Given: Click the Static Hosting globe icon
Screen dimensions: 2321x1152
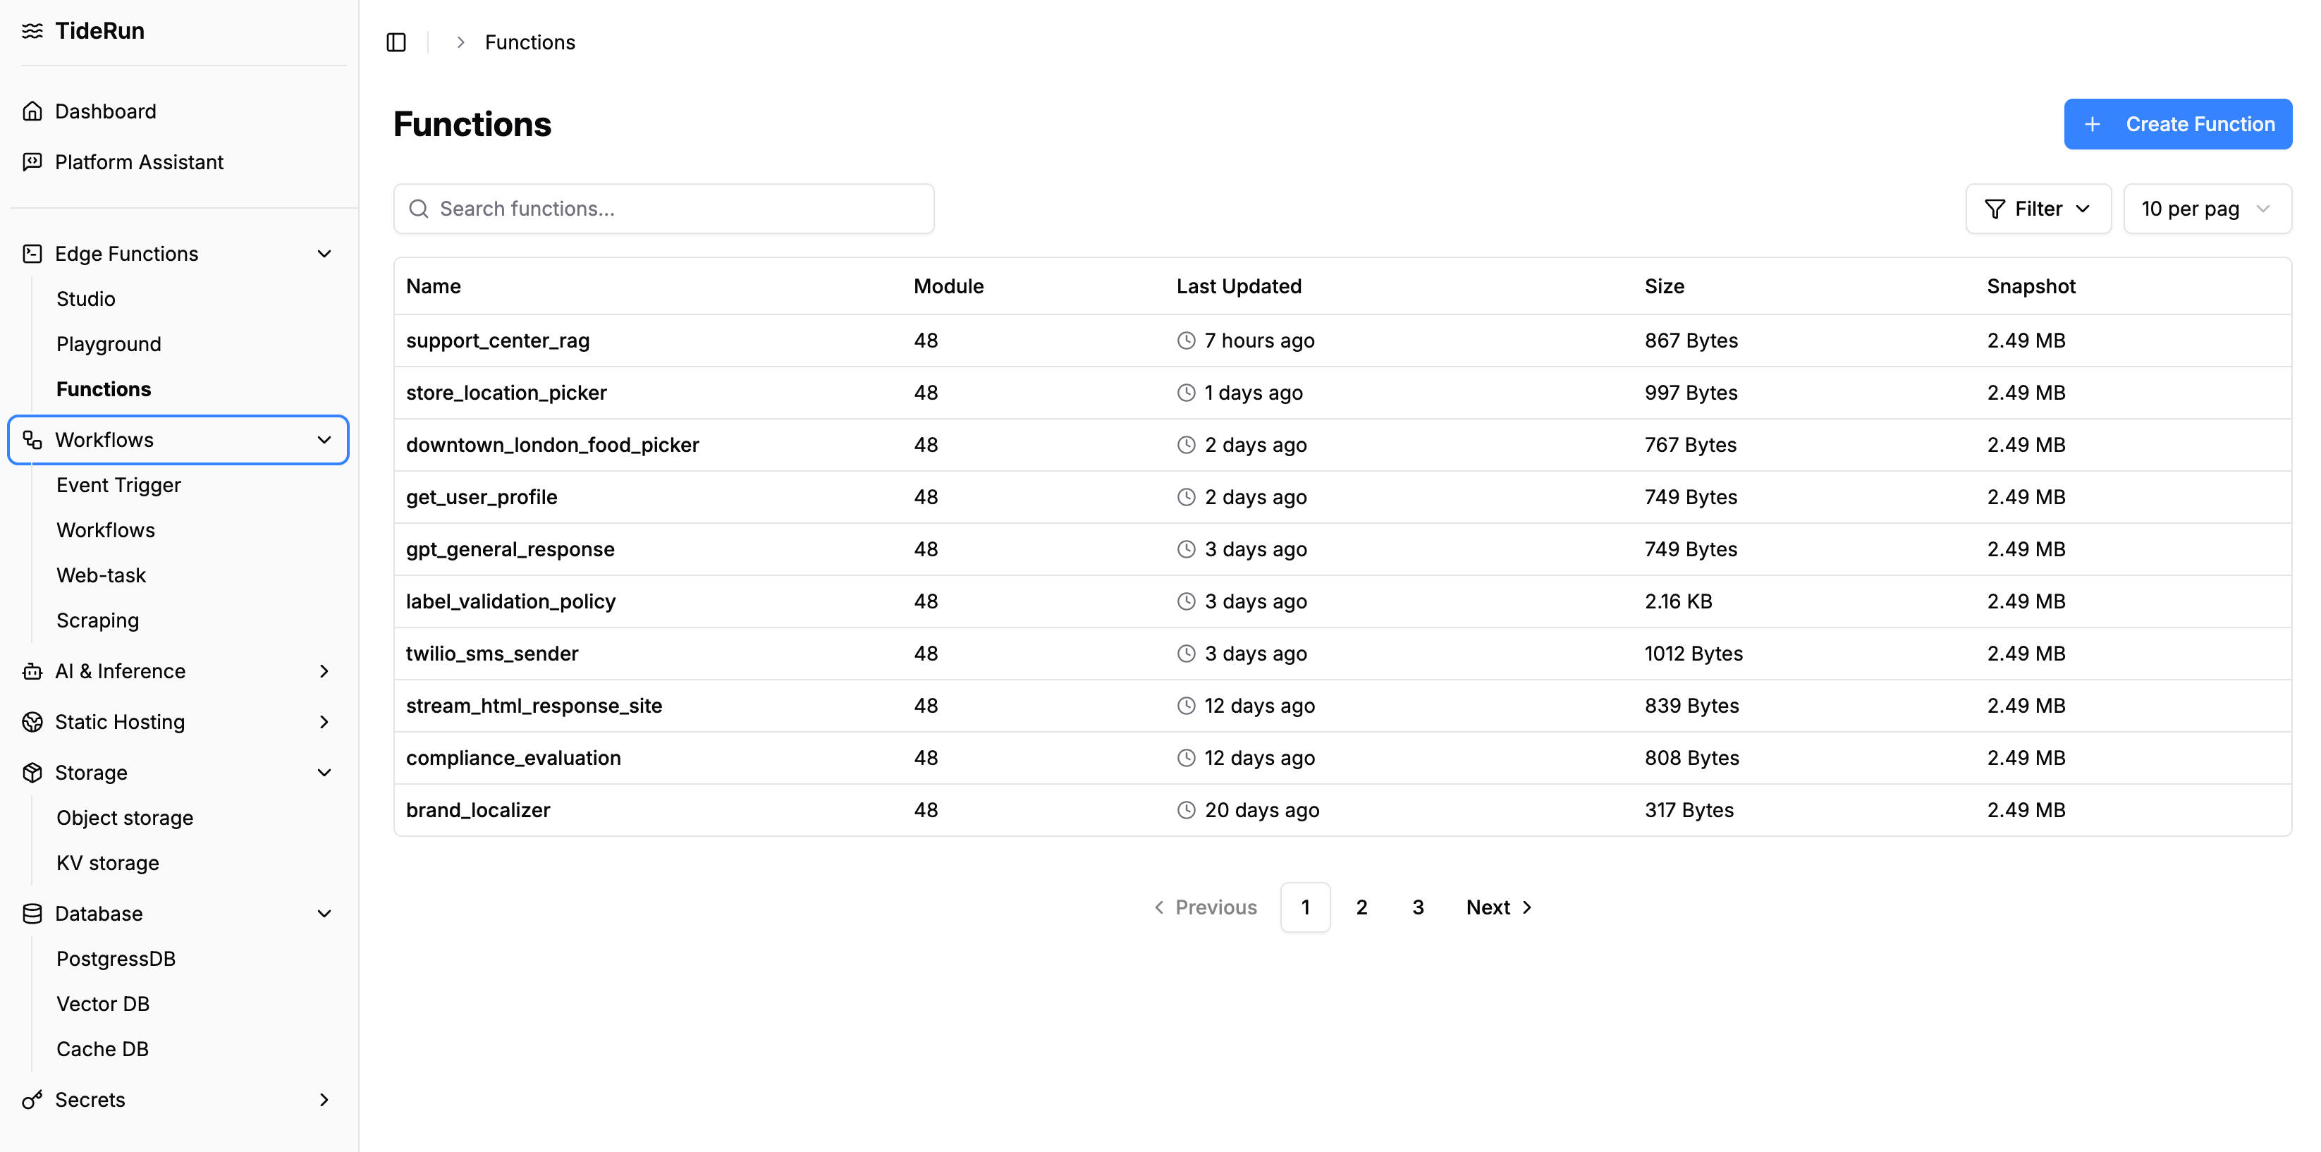Looking at the screenshot, I should click(32, 723).
